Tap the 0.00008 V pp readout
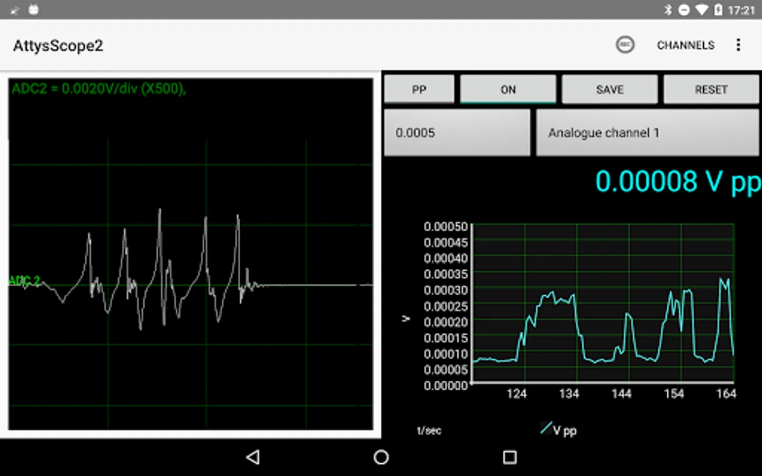 coord(678,182)
